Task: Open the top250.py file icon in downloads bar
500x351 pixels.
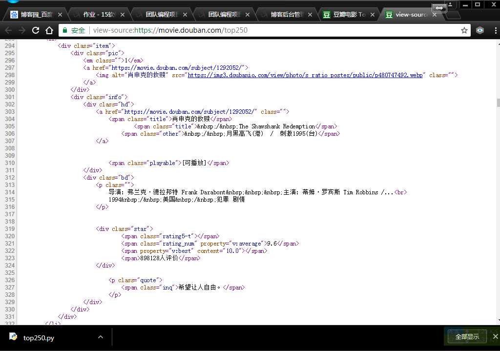Action: [x=13, y=337]
